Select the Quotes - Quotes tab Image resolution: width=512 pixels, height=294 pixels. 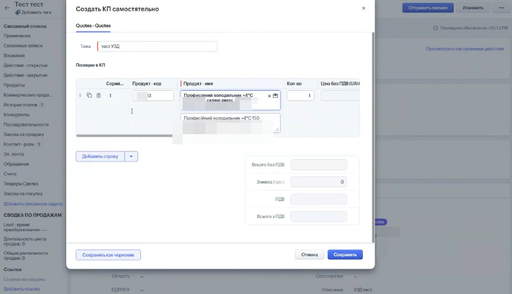pyautogui.click(x=93, y=26)
